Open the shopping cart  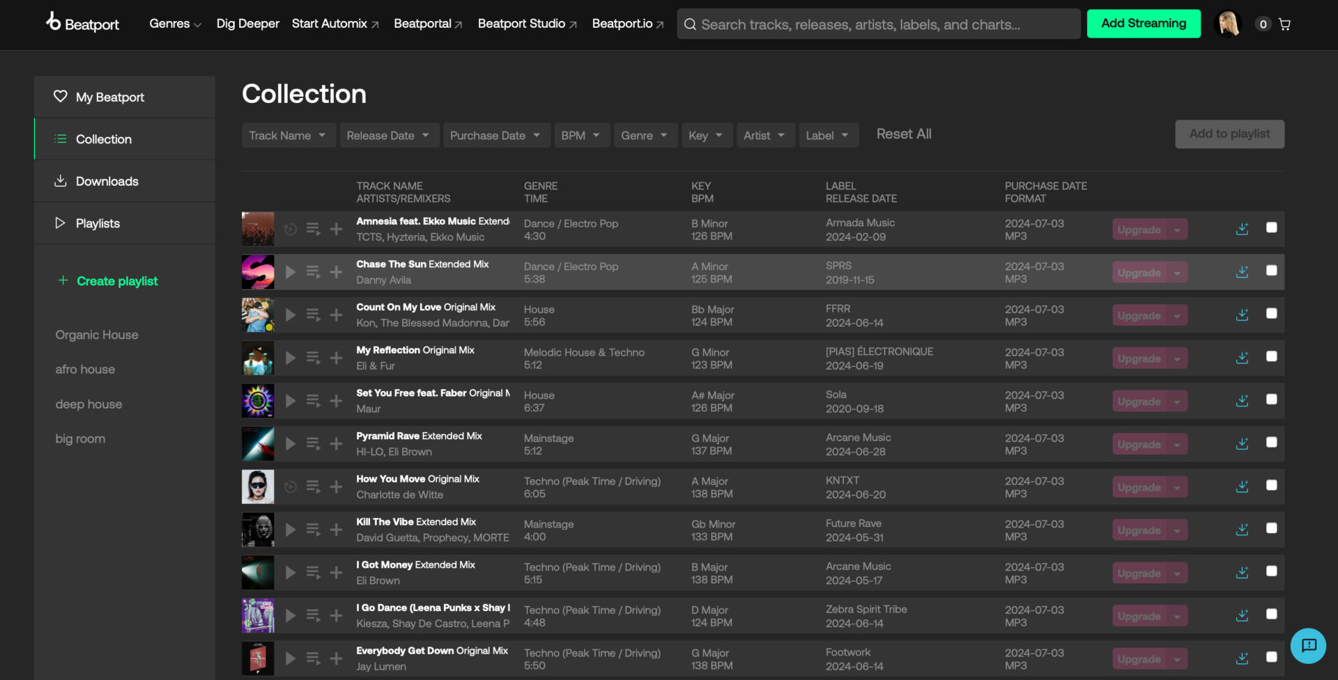pyautogui.click(x=1284, y=24)
